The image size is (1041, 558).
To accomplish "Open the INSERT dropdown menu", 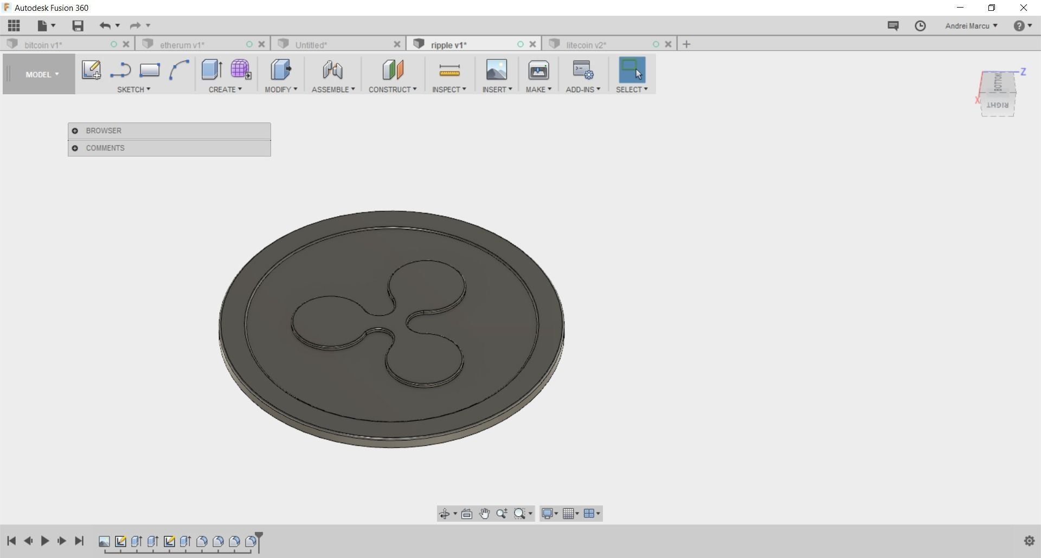I will tap(497, 89).
